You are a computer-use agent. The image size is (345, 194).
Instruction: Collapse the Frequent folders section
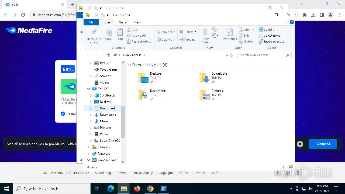[130, 65]
